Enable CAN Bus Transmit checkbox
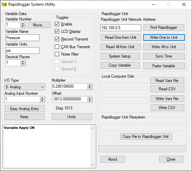 point(57,47)
